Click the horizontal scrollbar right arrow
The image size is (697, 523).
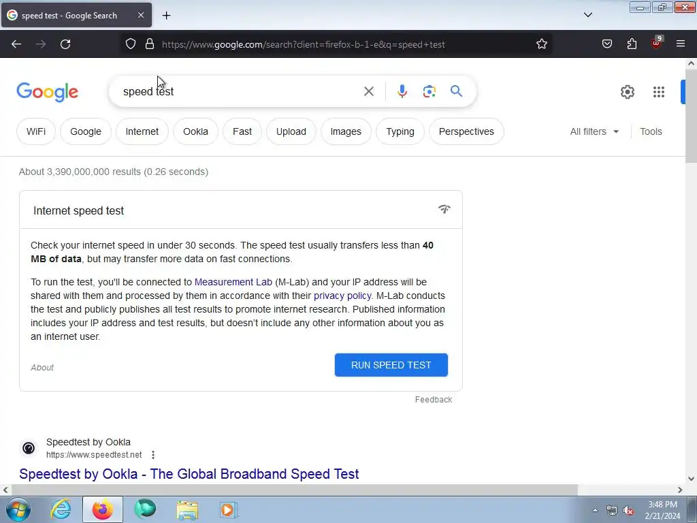[x=680, y=490]
